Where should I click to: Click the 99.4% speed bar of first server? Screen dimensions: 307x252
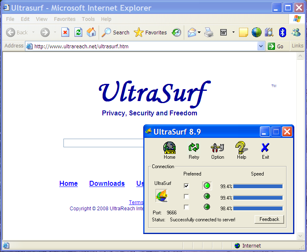[258, 186]
